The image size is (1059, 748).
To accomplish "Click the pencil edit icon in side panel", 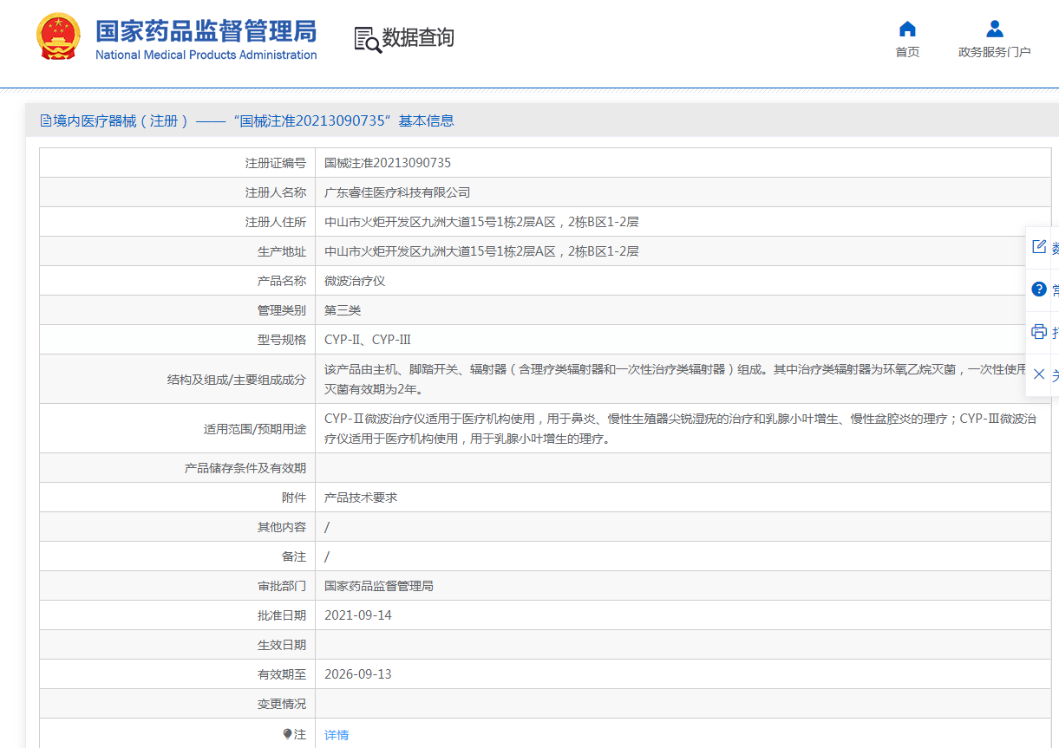I will tap(1039, 247).
